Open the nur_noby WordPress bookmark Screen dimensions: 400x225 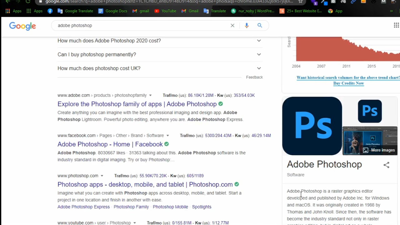point(252,11)
